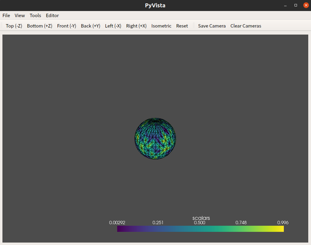Click the toolbar drag handle before Top (-Z)
The image size is (311, 245).
point(2,26)
